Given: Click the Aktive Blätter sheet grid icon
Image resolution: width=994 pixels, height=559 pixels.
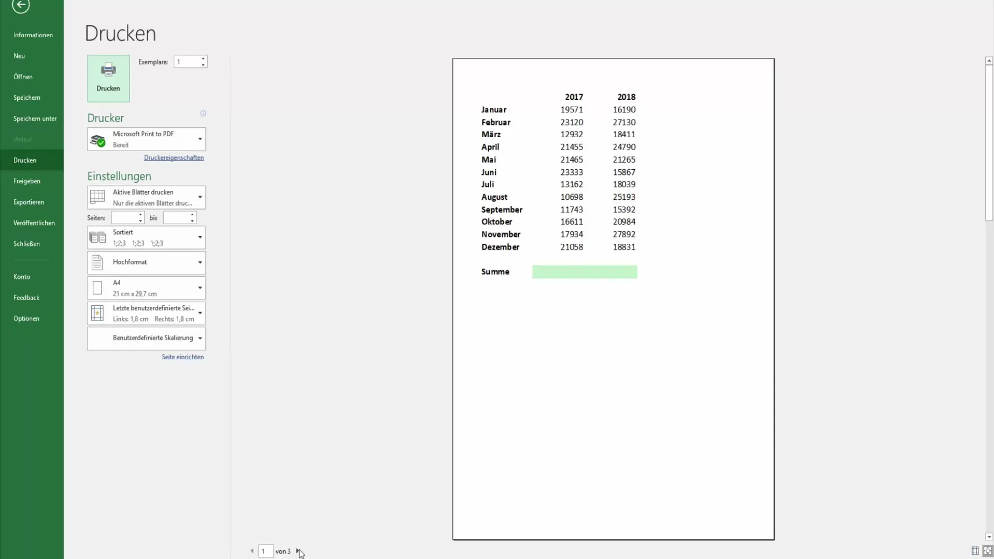Looking at the screenshot, I should (97, 197).
